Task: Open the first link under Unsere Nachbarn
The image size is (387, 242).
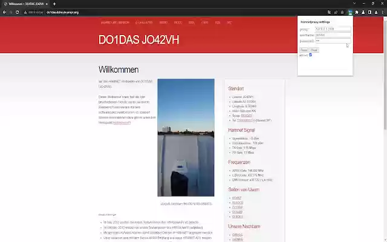Action: point(238,235)
